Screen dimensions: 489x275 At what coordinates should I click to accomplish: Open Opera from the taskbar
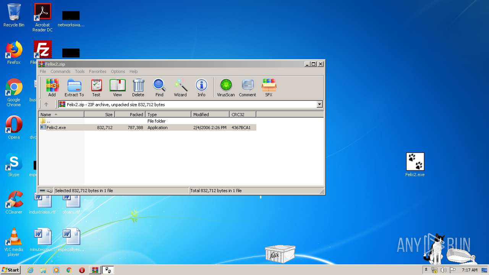pyautogui.click(x=82, y=270)
